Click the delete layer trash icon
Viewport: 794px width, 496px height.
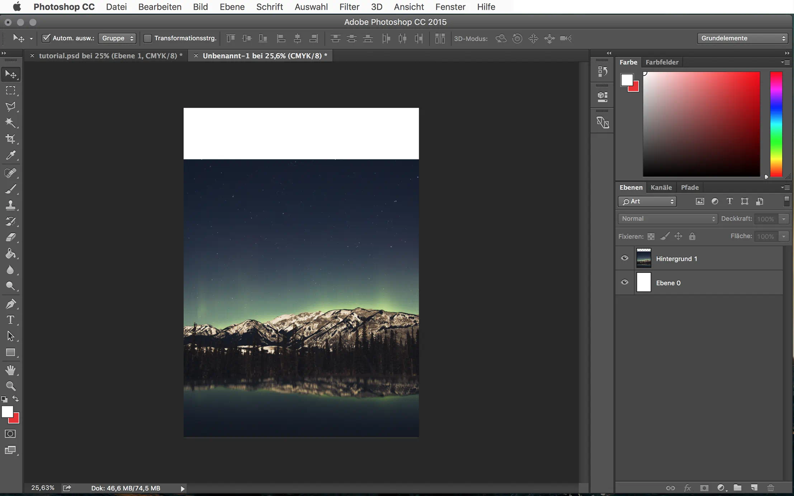point(770,488)
